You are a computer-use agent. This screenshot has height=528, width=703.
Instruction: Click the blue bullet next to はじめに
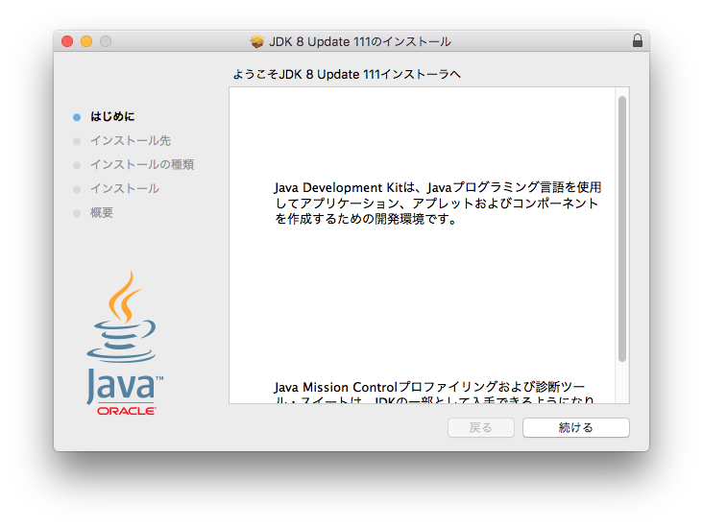[x=77, y=117]
